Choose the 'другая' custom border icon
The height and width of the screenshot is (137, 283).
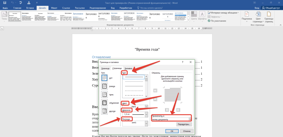coord(104,111)
